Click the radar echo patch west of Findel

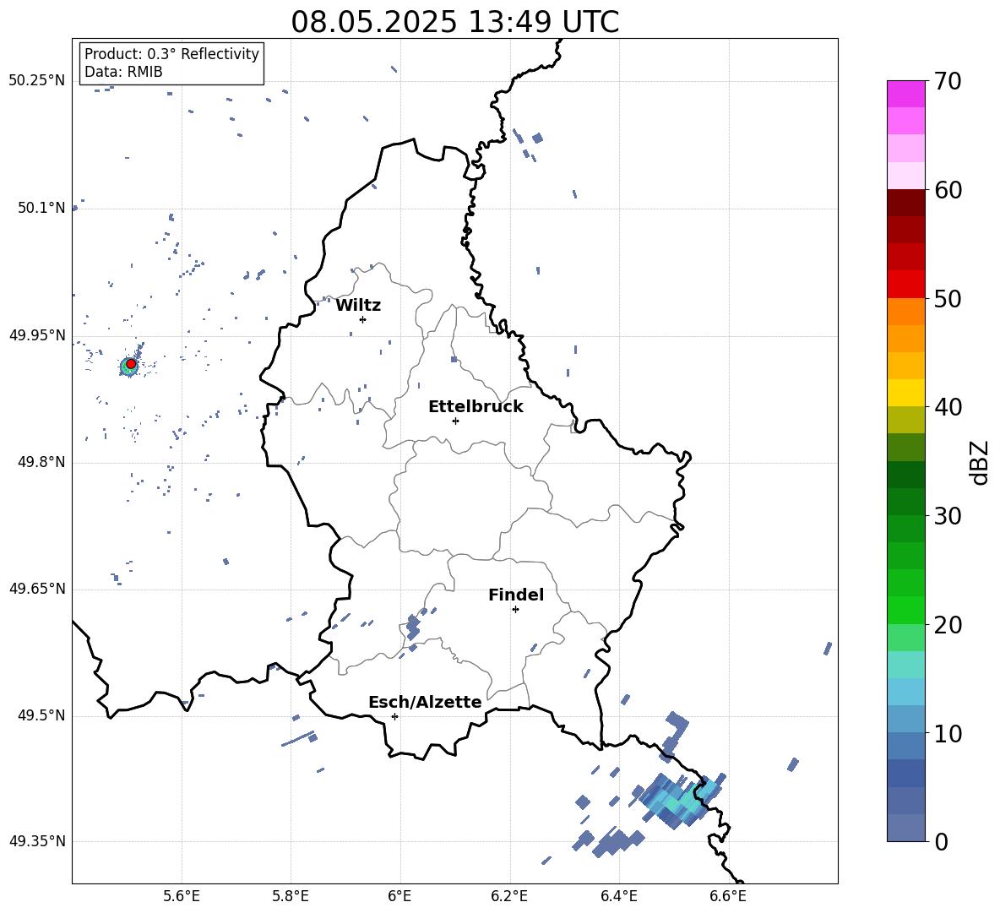413,626
